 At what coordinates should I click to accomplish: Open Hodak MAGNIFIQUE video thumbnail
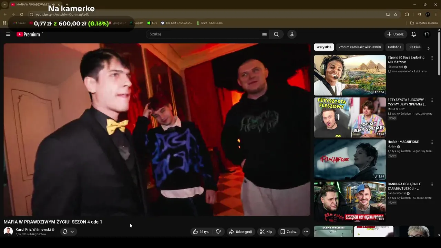click(x=350, y=159)
